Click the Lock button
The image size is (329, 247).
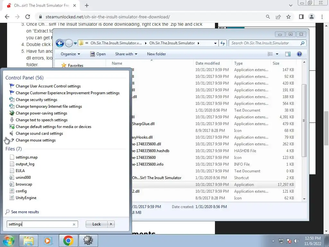tap(96, 224)
